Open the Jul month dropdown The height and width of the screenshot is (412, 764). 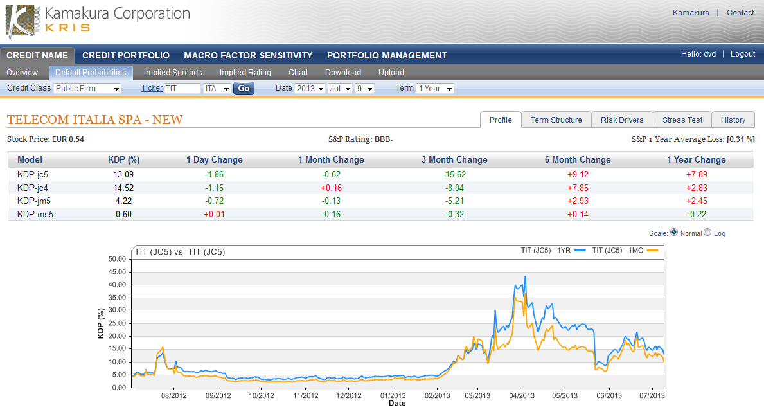coord(340,88)
